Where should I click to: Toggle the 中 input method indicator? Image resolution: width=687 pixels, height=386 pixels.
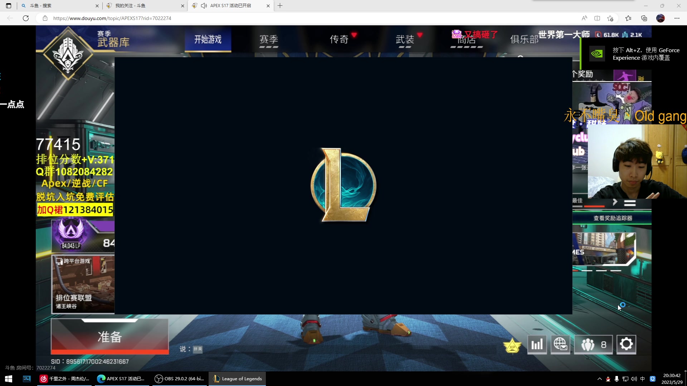(x=643, y=379)
